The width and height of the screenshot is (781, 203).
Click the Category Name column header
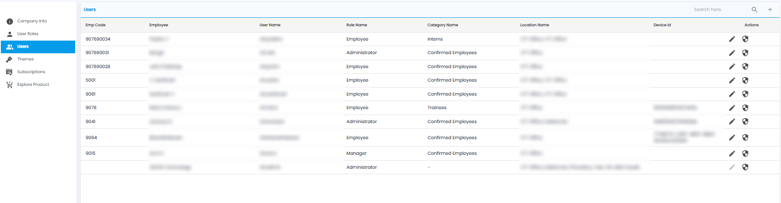tap(443, 25)
